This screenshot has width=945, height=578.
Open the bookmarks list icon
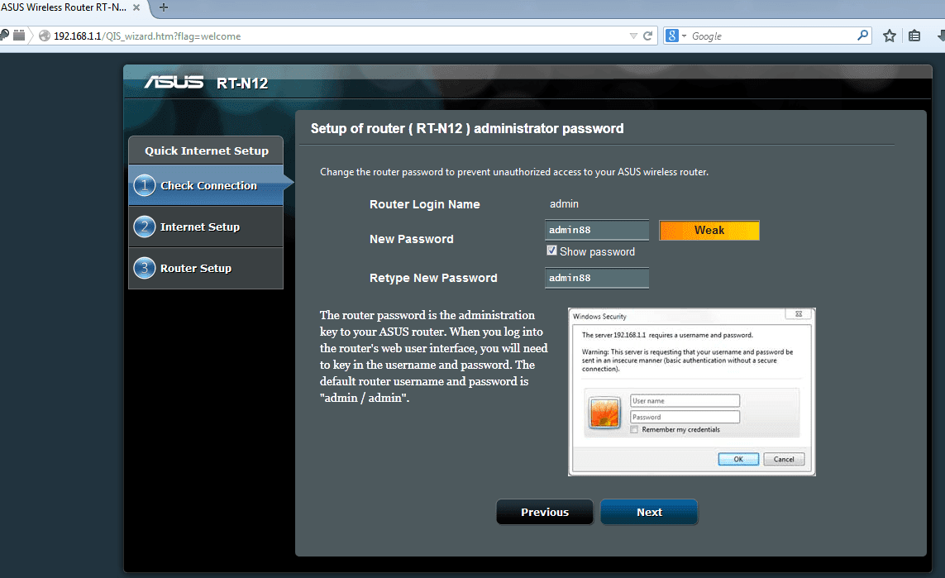[x=914, y=36]
